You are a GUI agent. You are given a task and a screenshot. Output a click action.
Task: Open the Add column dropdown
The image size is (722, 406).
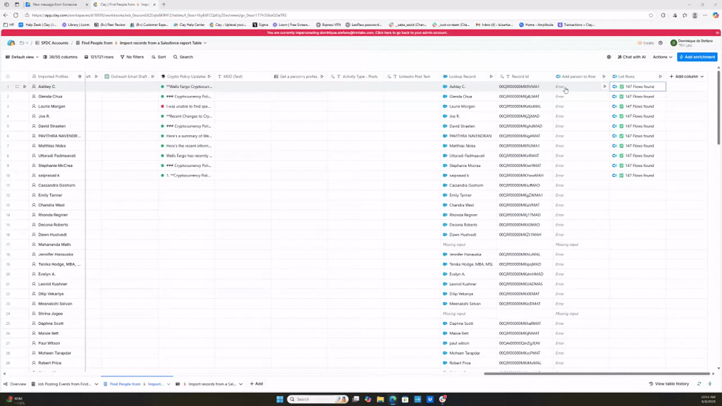pos(687,76)
